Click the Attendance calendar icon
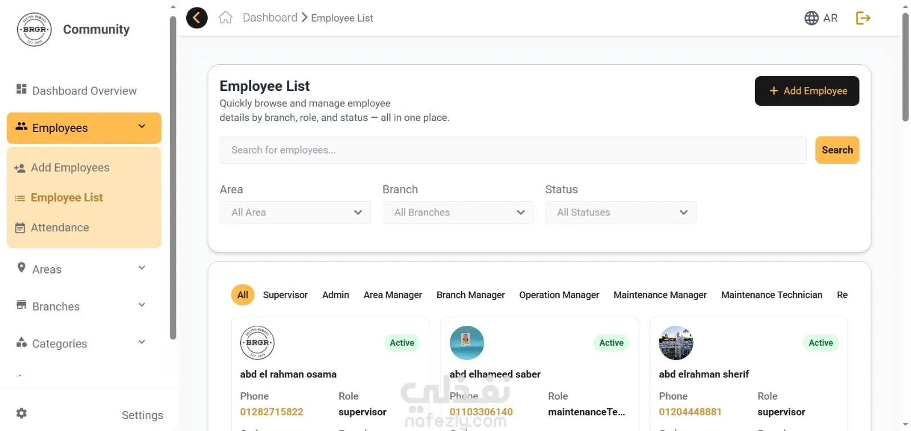Screen dimensions: 911x431 pyautogui.click(x=20, y=228)
